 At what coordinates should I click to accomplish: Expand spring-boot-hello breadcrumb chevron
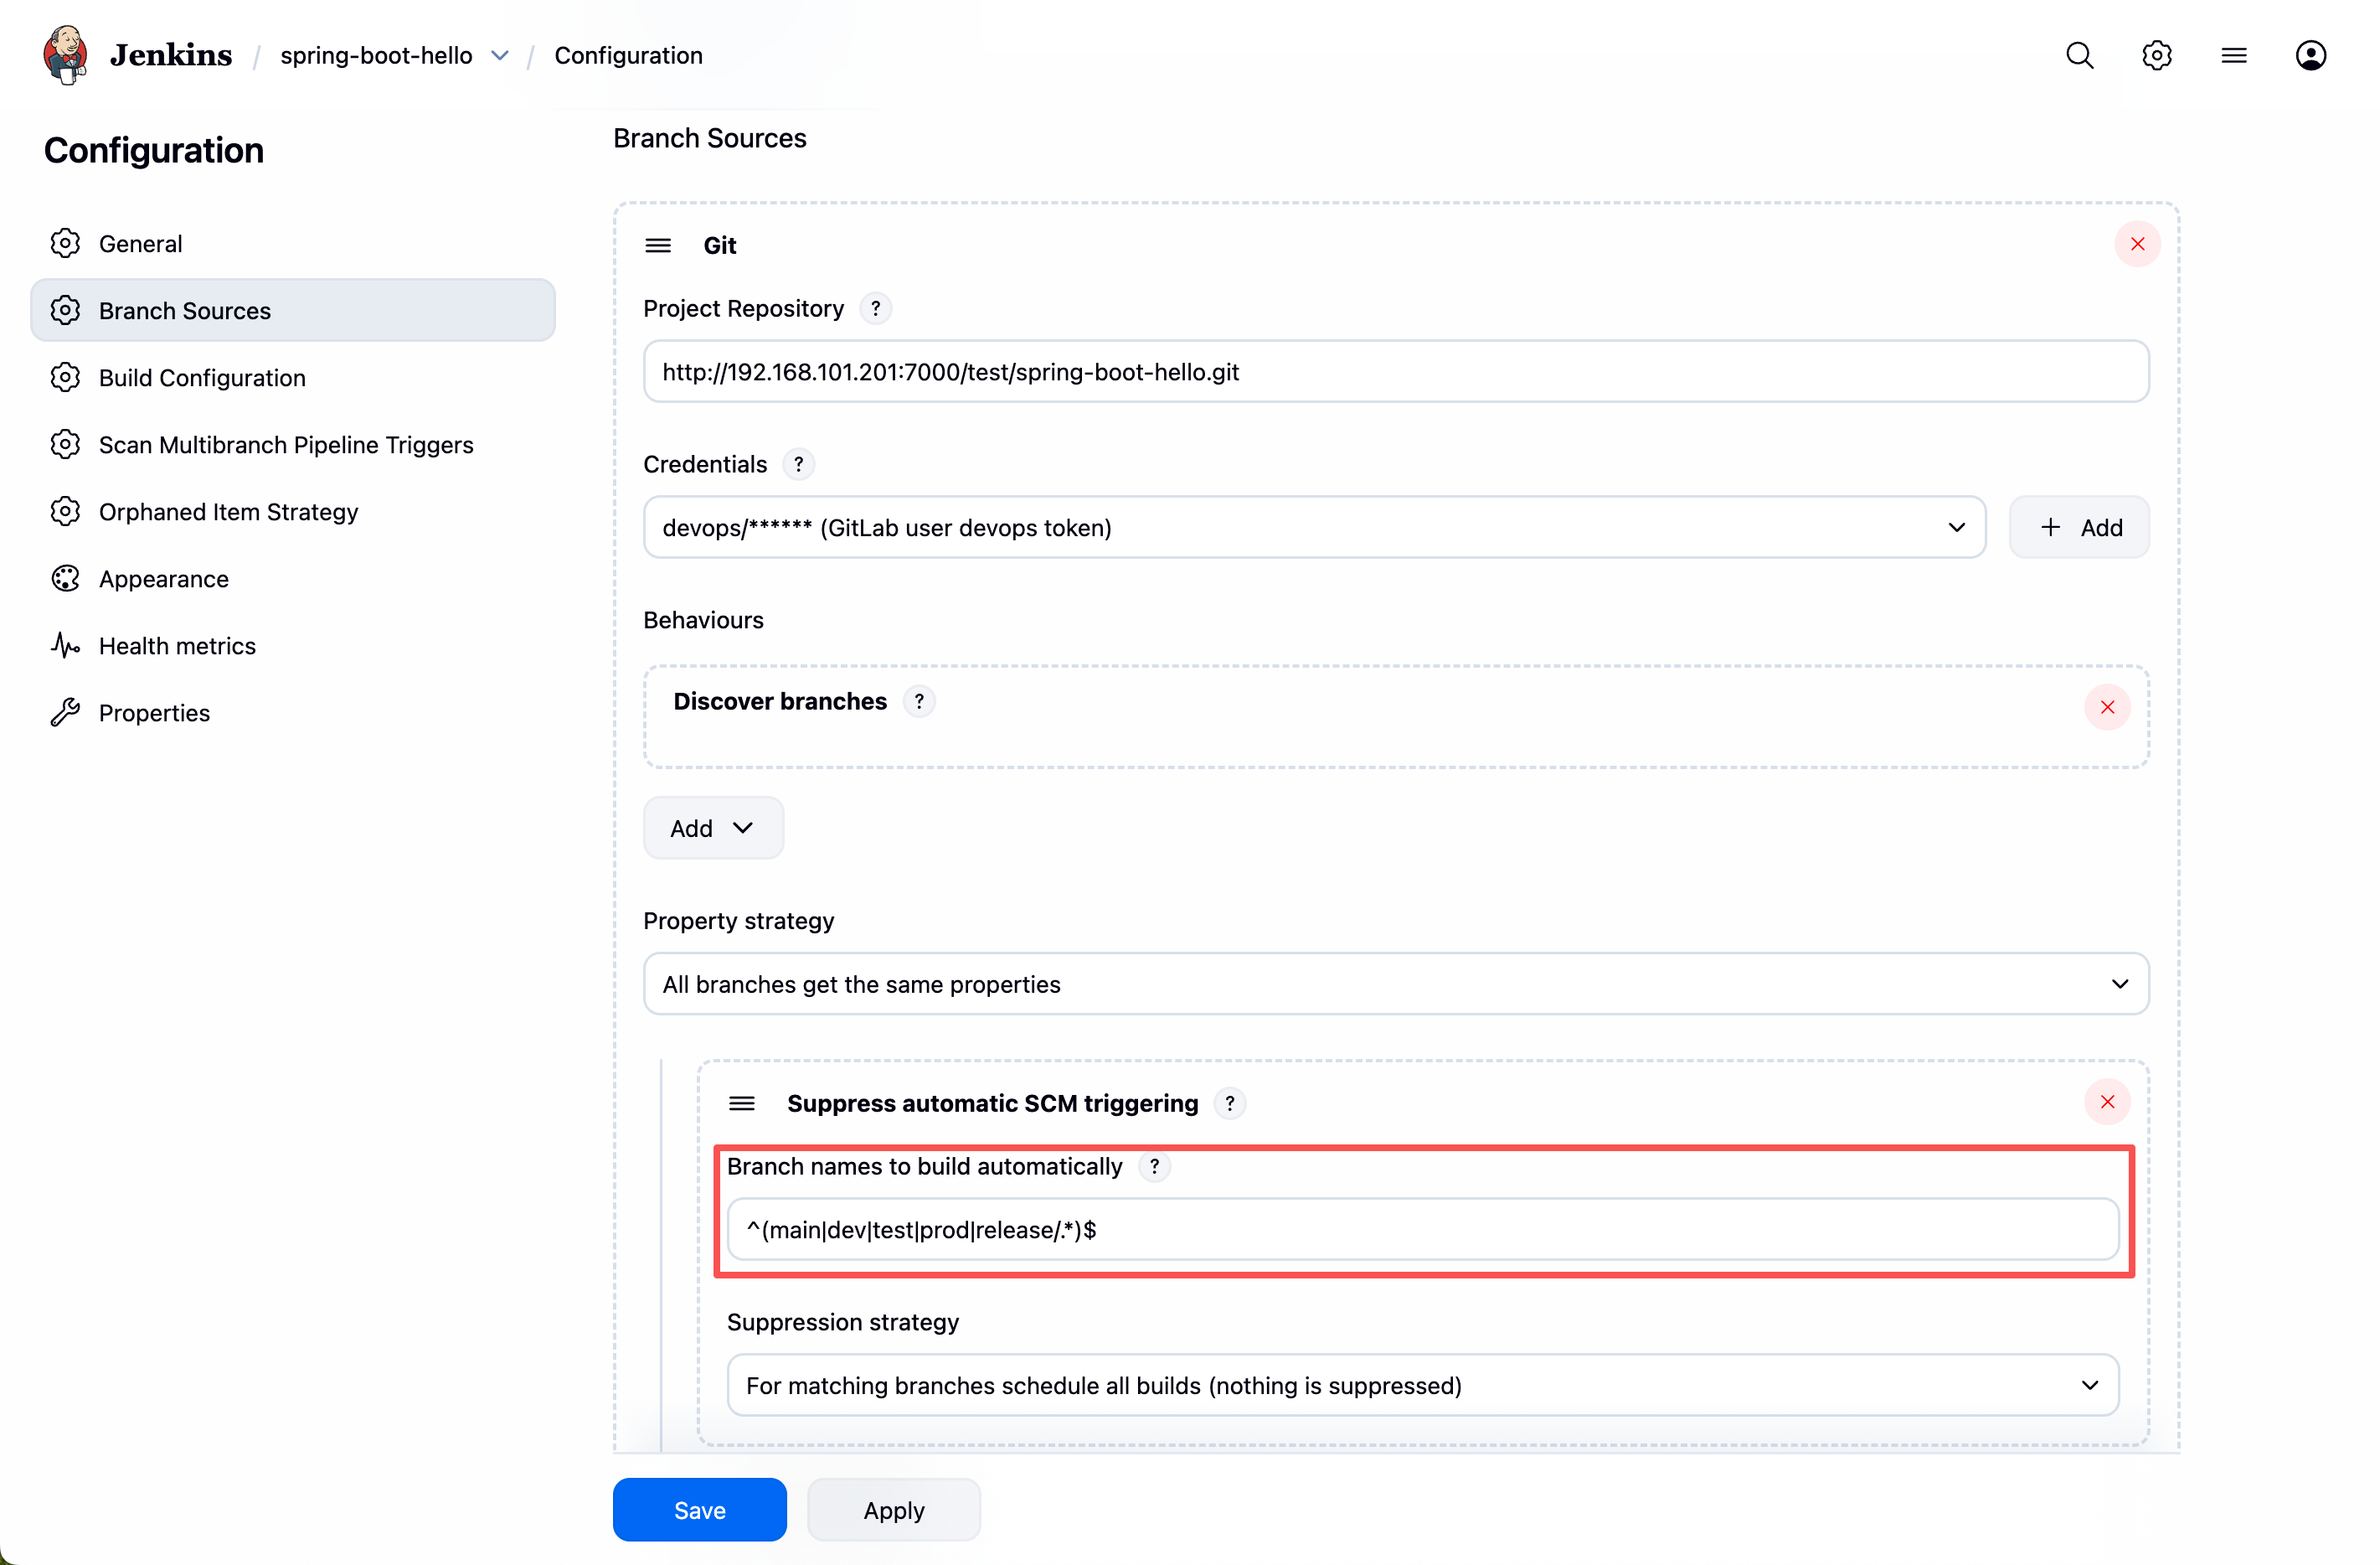500,55
